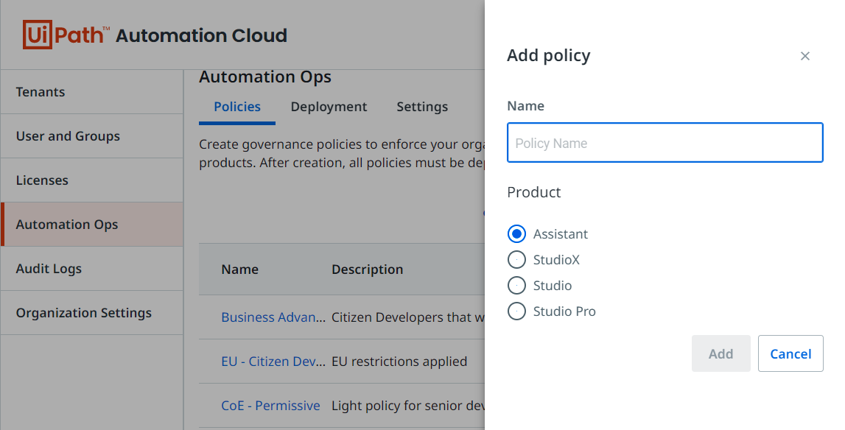This screenshot has width=845, height=430.
Task: Open Tenants in the sidebar
Action: click(x=92, y=91)
